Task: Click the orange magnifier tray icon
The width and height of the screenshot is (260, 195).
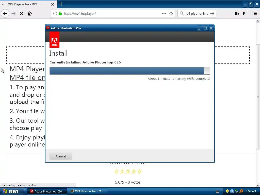Action: pos(241,191)
